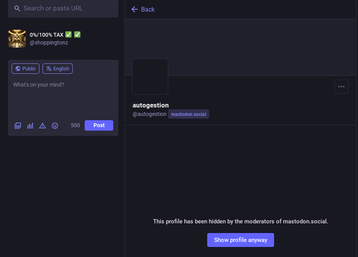The width and height of the screenshot is (358, 257).
Task: Open the emoji picker
Action: [x=55, y=126]
